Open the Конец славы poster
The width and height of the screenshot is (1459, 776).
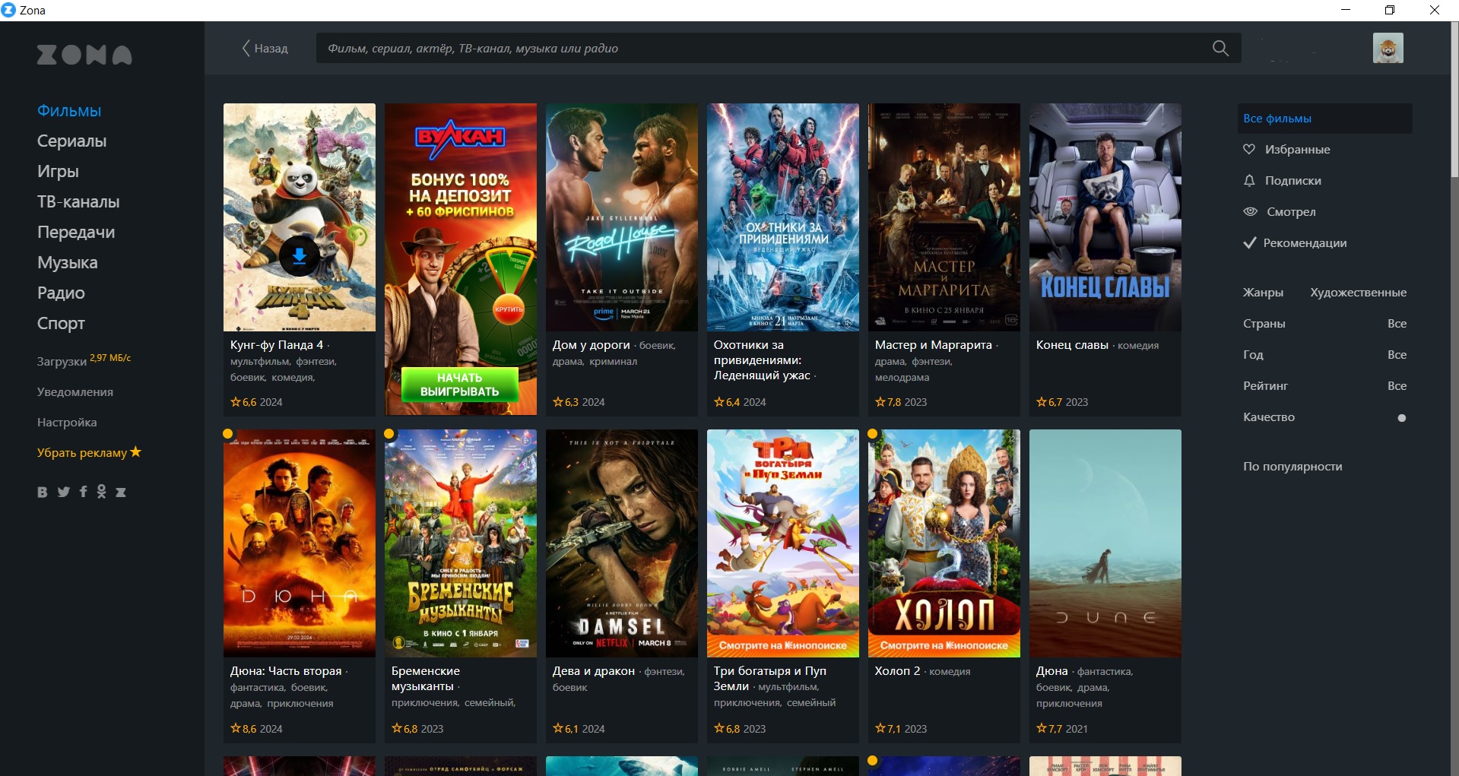[x=1105, y=217]
